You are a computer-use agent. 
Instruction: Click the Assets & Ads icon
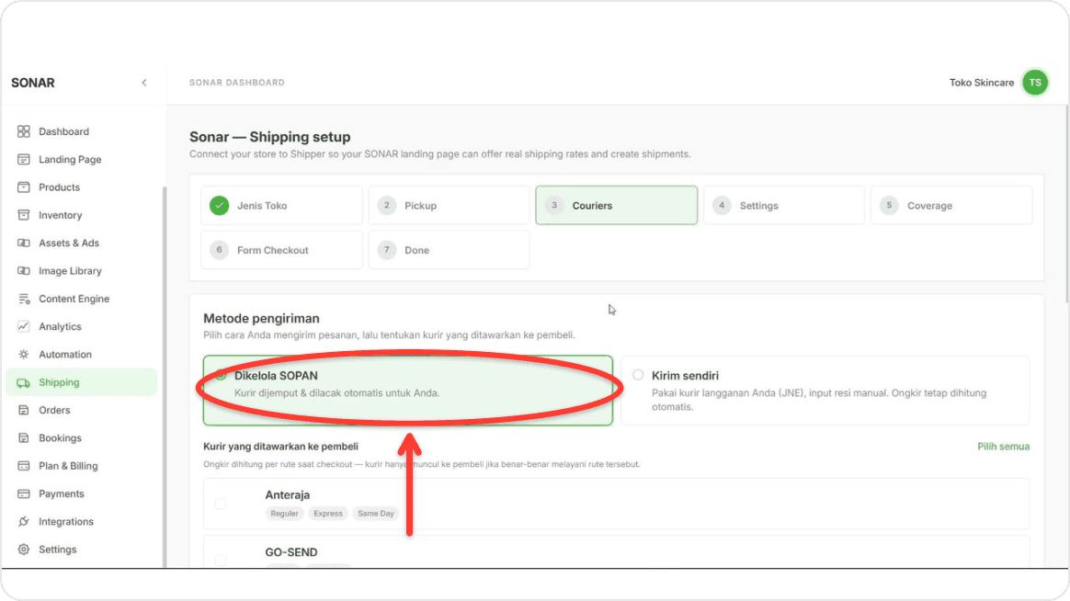click(23, 243)
